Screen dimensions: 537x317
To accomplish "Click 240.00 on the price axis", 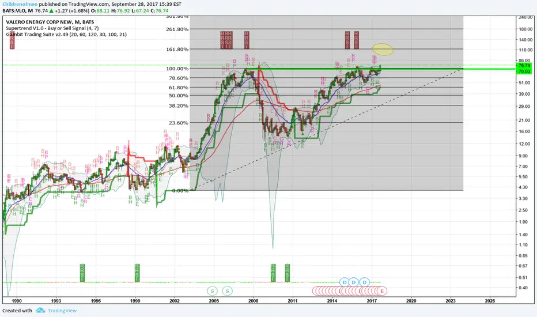I will coord(525,17).
